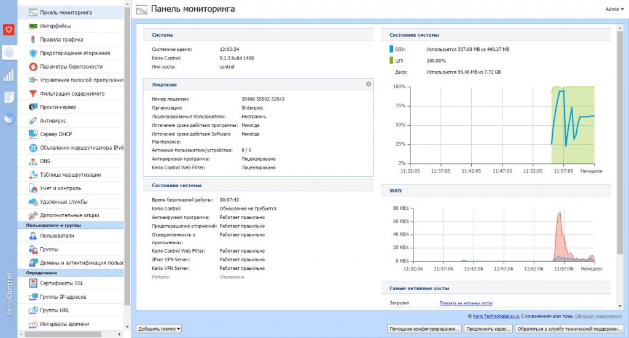Image resolution: width=629 pixels, height=338 pixels.
Task: Open the Добавить плитку dropdown button
Action: [x=159, y=329]
